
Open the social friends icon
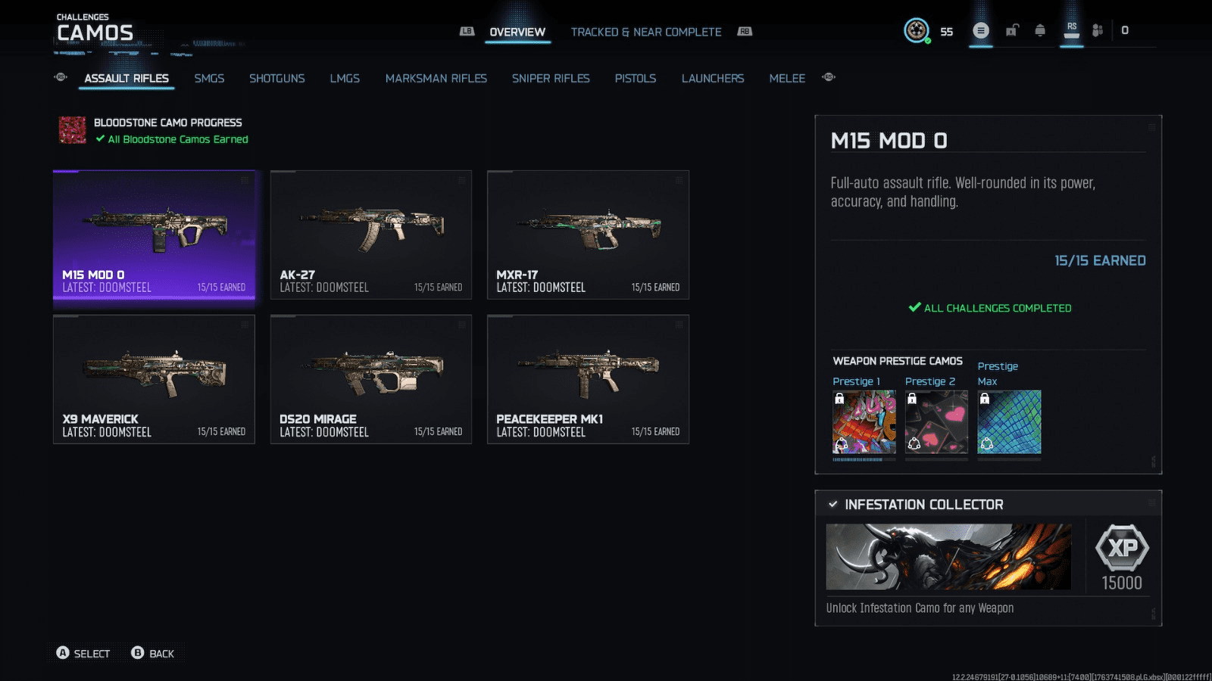point(1098,30)
